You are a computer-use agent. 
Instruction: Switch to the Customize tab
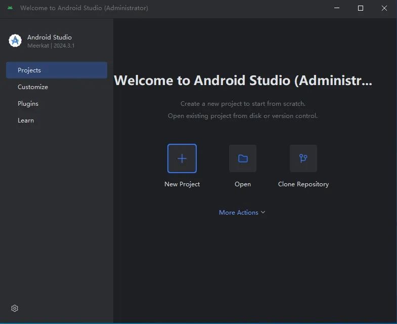[57, 87]
